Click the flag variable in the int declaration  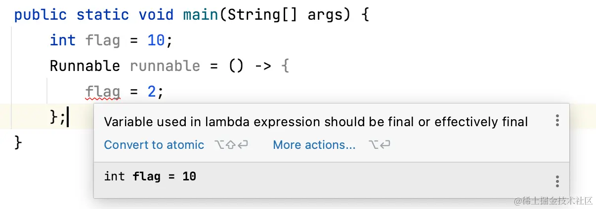102,40
